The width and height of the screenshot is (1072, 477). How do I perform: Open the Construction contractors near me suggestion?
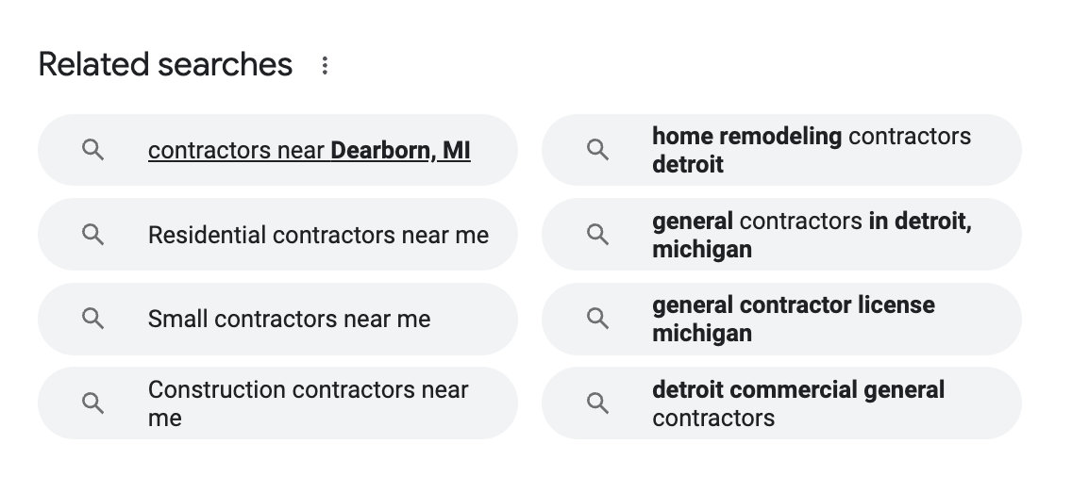tap(277, 403)
